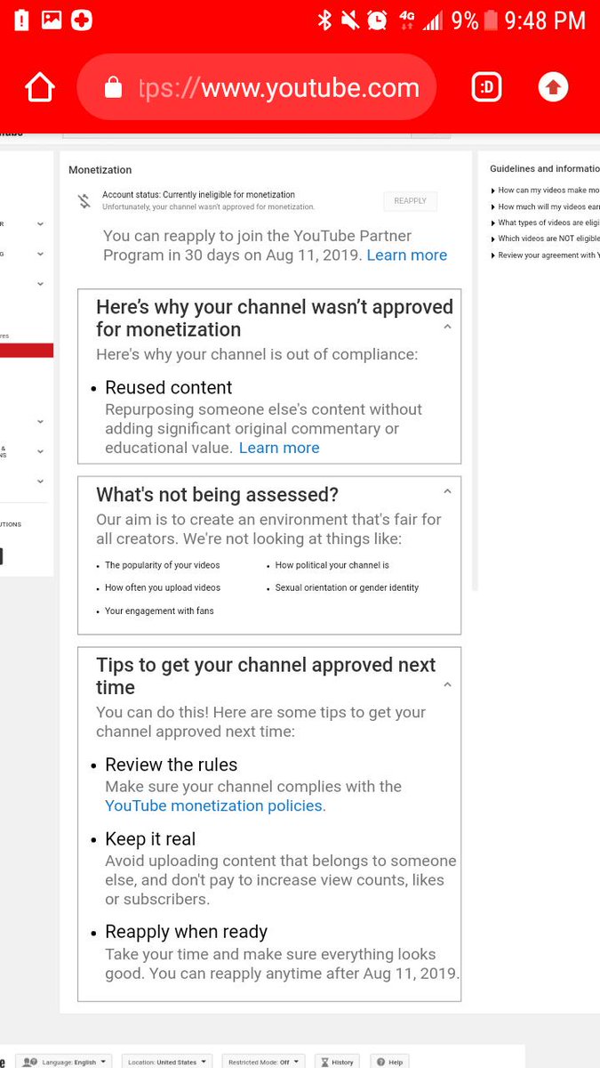Tap the muted sound status icon

(x=350, y=20)
